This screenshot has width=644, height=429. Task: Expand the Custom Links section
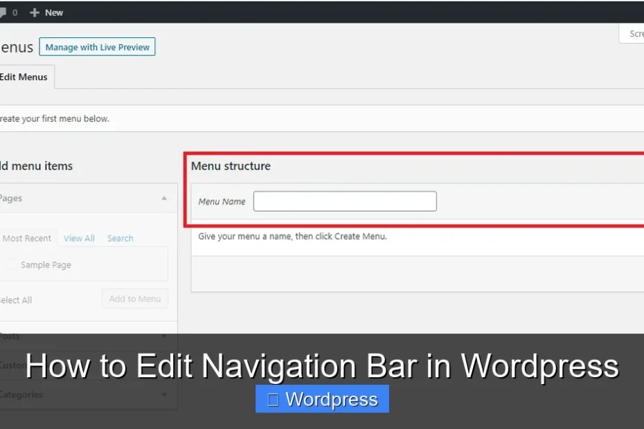pos(165,365)
